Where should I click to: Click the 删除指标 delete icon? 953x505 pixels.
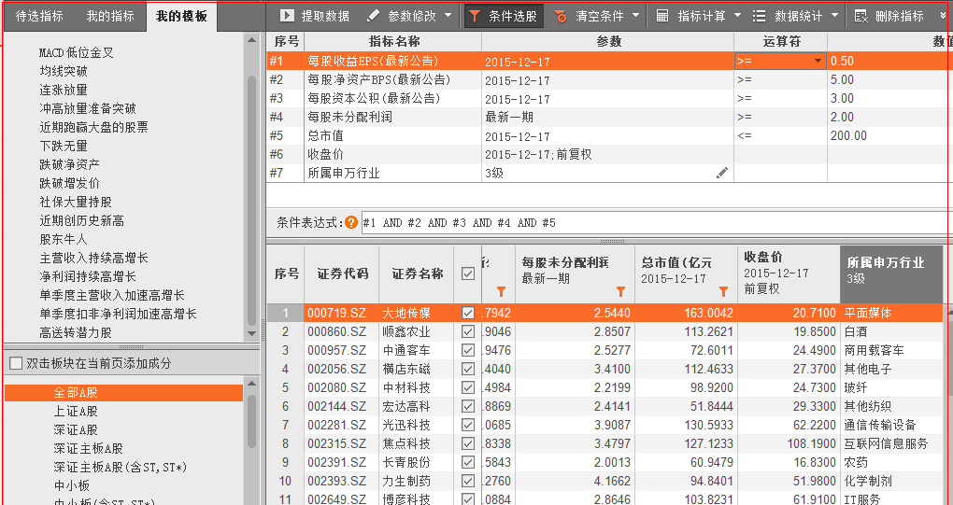click(861, 16)
